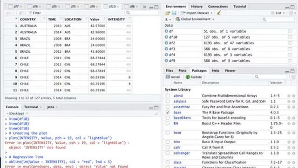The width and height of the screenshot is (298, 168).
Task: Open the Global Environment dropdown
Action: click(195, 19)
